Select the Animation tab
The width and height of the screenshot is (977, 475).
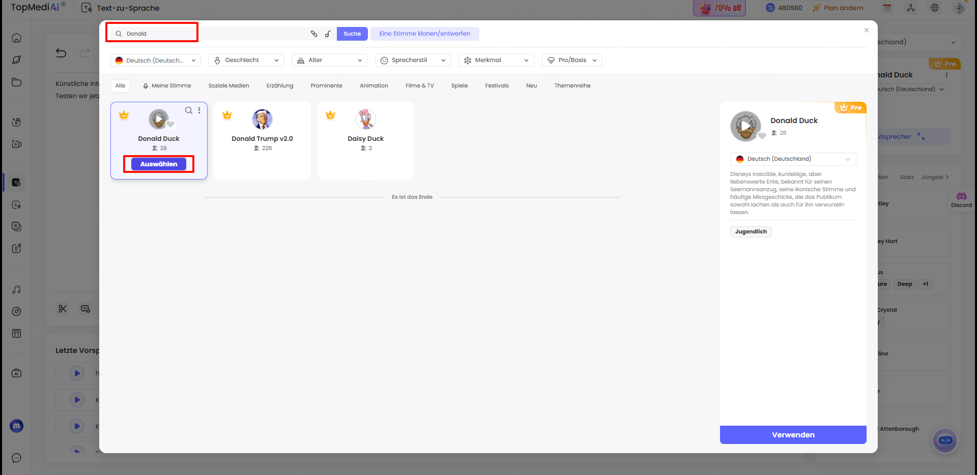pos(374,85)
